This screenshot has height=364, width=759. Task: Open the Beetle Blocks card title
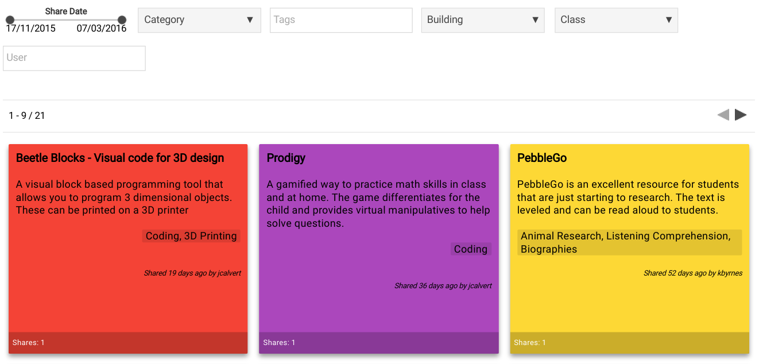pyautogui.click(x=120, y=158)
